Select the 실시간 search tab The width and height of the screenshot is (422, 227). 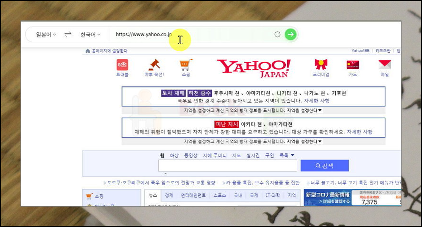tap(253, 155)
